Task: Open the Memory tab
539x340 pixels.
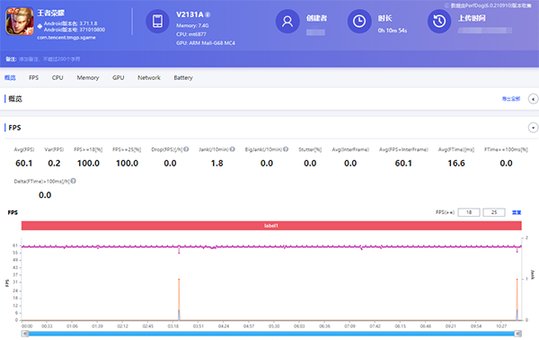Action: [88, 77]
